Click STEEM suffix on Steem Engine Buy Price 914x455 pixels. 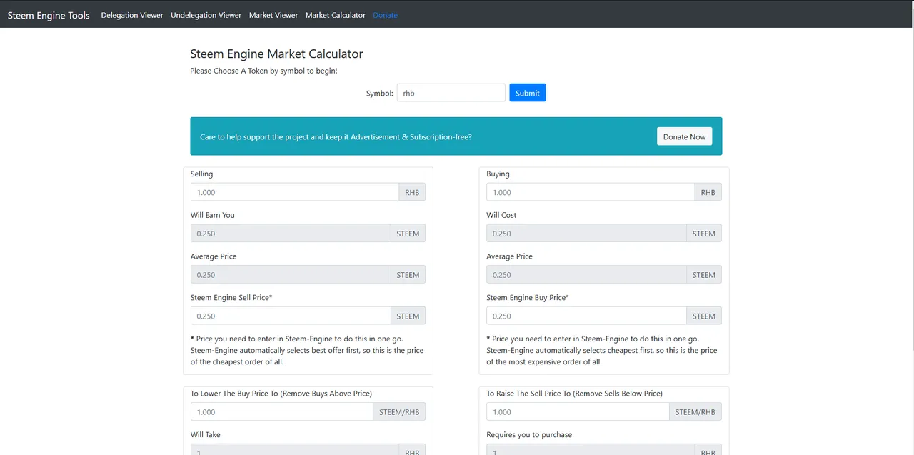click(704, 316)
